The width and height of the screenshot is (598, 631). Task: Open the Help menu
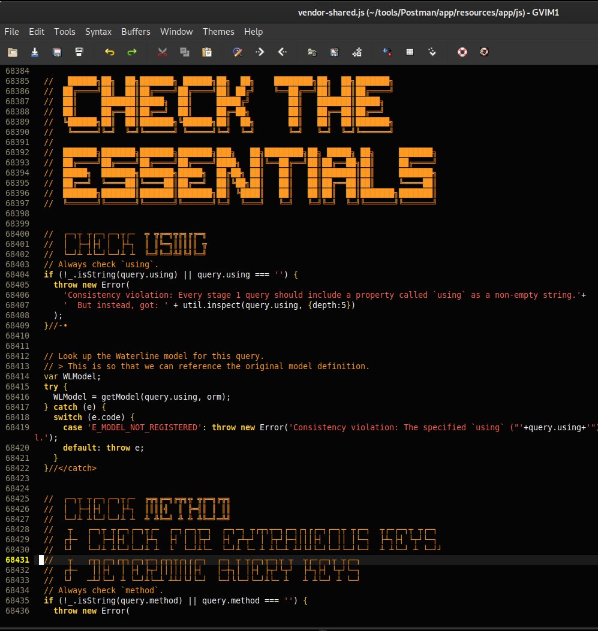pyautogui.click(x=253, y=31)
